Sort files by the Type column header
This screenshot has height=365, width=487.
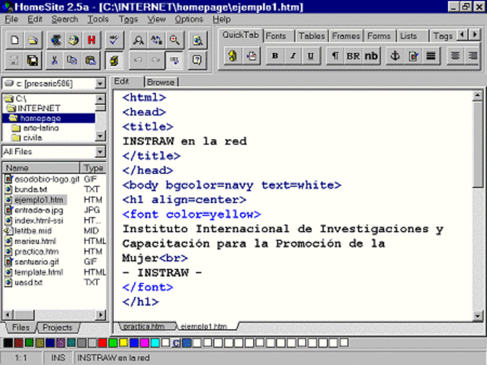[x=93, y=168]
